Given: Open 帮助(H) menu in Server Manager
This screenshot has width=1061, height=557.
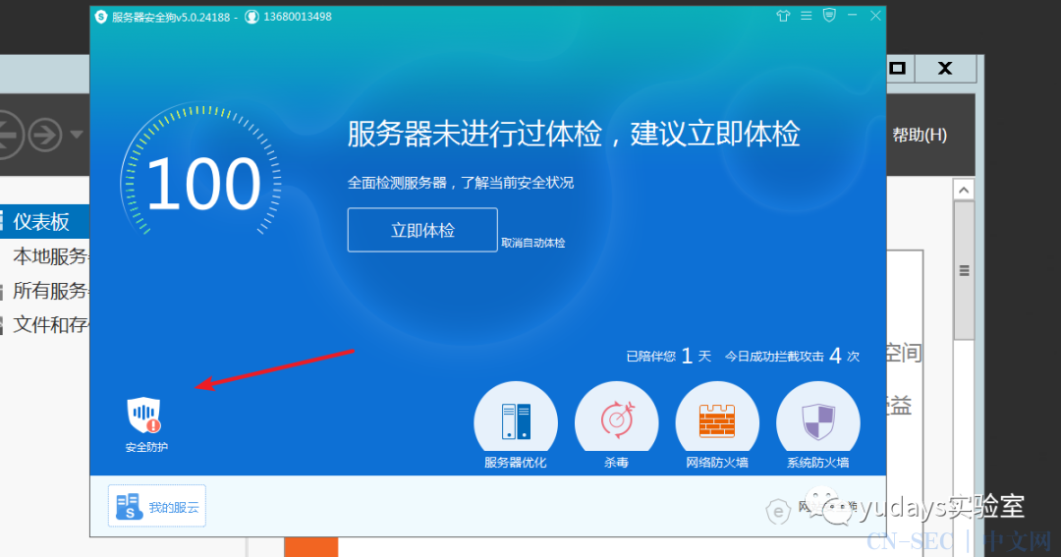Looking at the screenshot, I should point(920,135).
